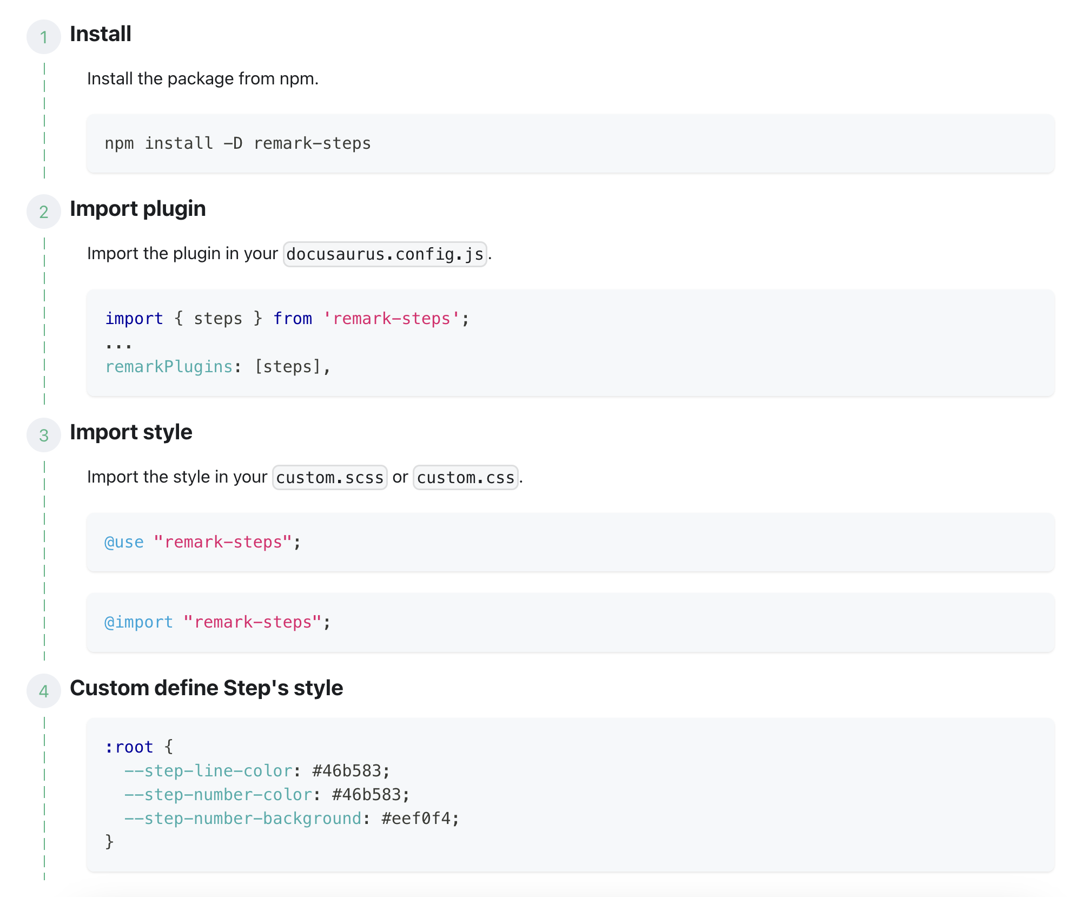Click the Import plugin heading
This screenshot has width=1084, height=897.
(138, 209)
